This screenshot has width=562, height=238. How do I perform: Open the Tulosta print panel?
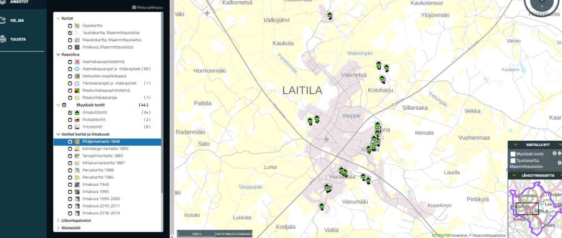click(x=17, y=39)
